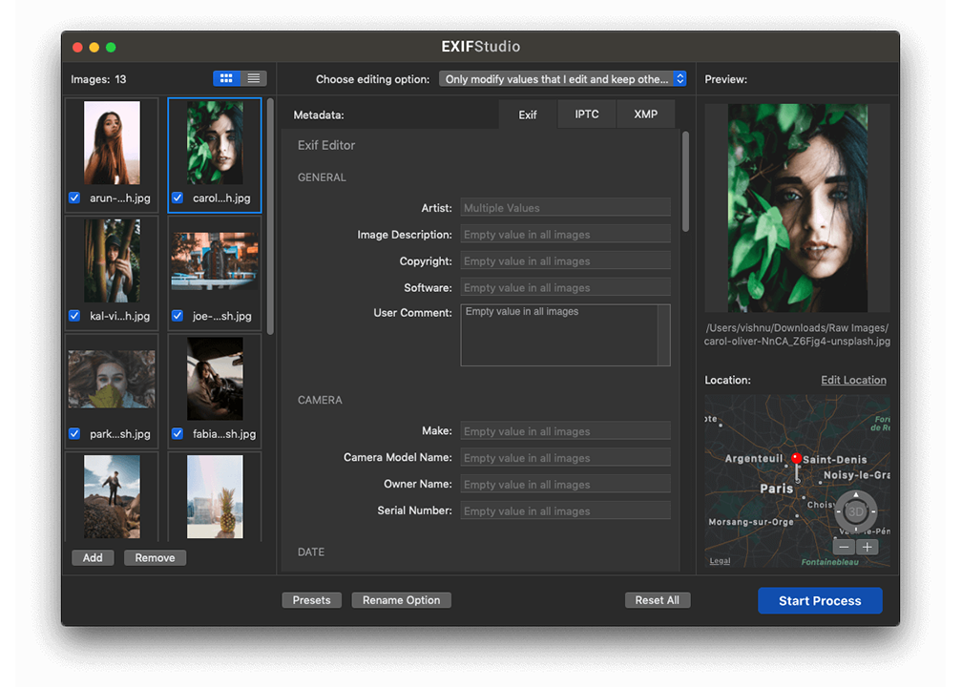Click the red map pin on Paris
Viewport: 962px width, 687px height.
(796, 458)
